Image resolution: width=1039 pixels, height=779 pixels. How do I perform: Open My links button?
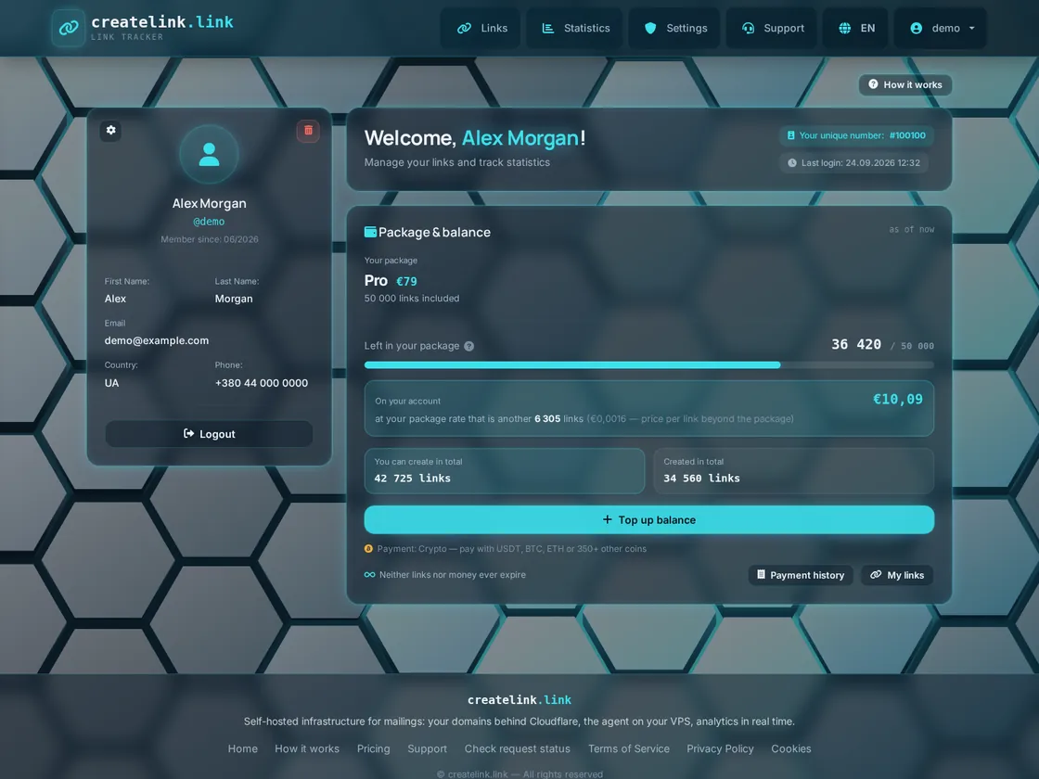point(897,575)
